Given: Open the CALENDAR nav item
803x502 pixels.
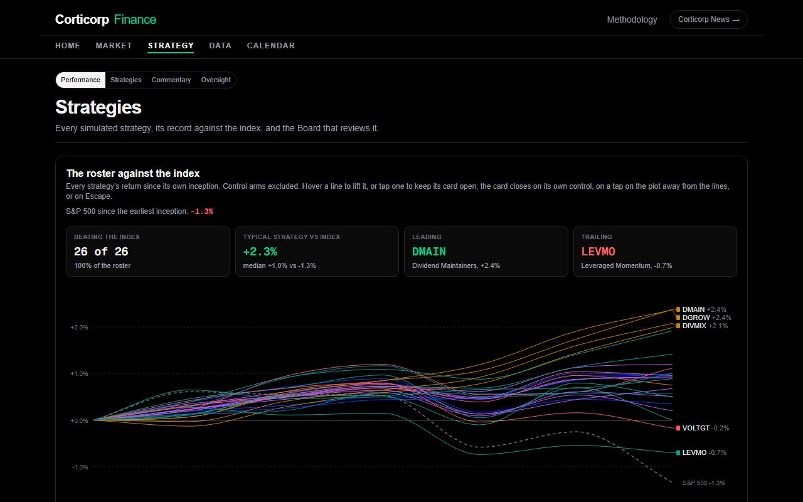Looking at the screenshot, I should [x=271, y=46].
